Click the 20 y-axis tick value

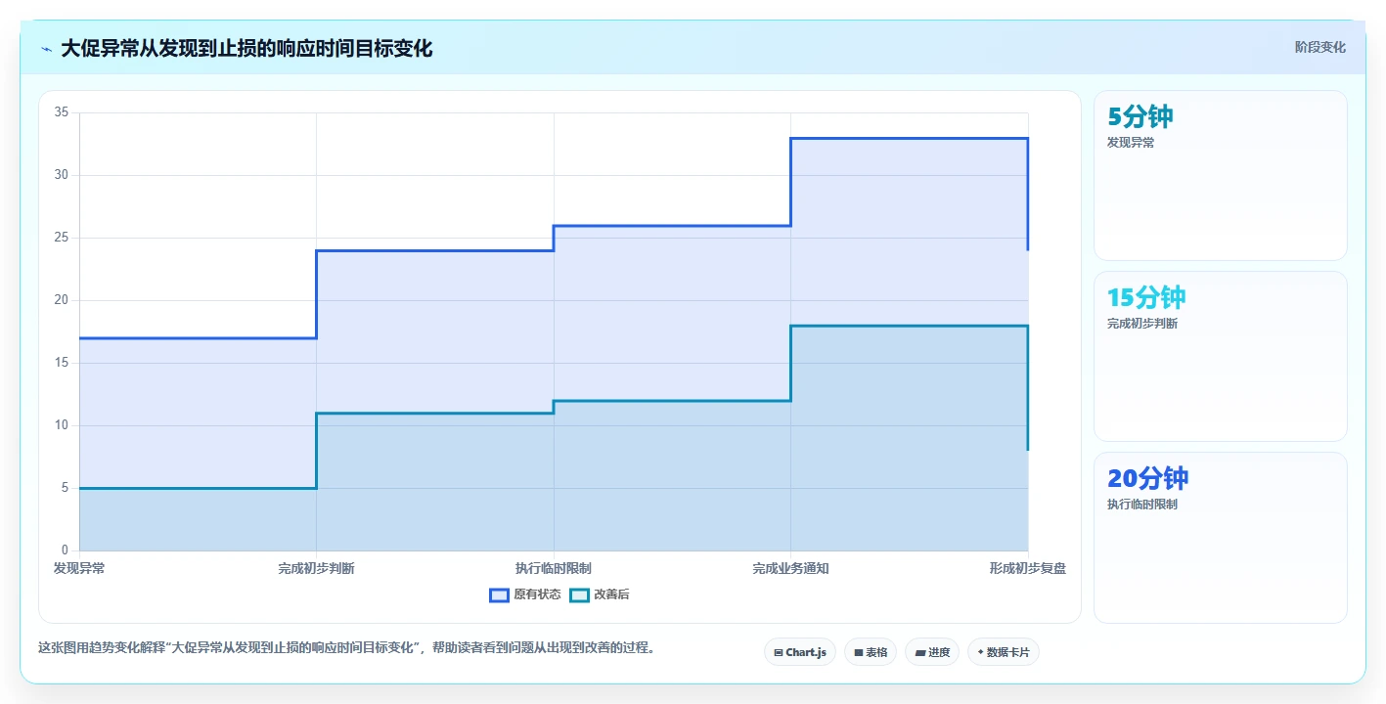pyautogui.click(x=61, y=300)
